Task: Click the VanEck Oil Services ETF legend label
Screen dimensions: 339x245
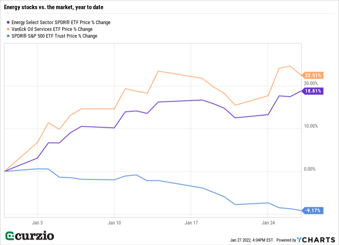Action: coord(52,29)
